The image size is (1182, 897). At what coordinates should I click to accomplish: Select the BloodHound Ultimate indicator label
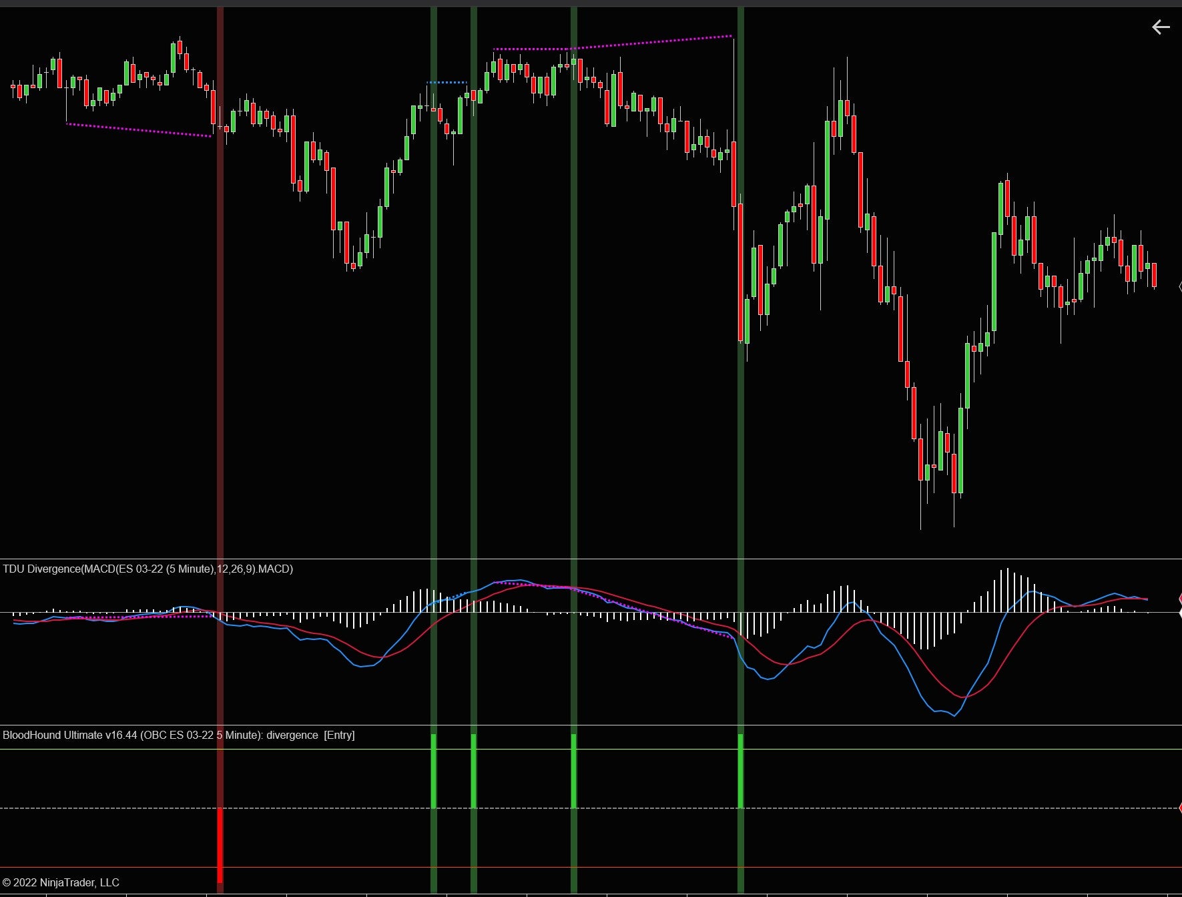(x=178, y=735)
